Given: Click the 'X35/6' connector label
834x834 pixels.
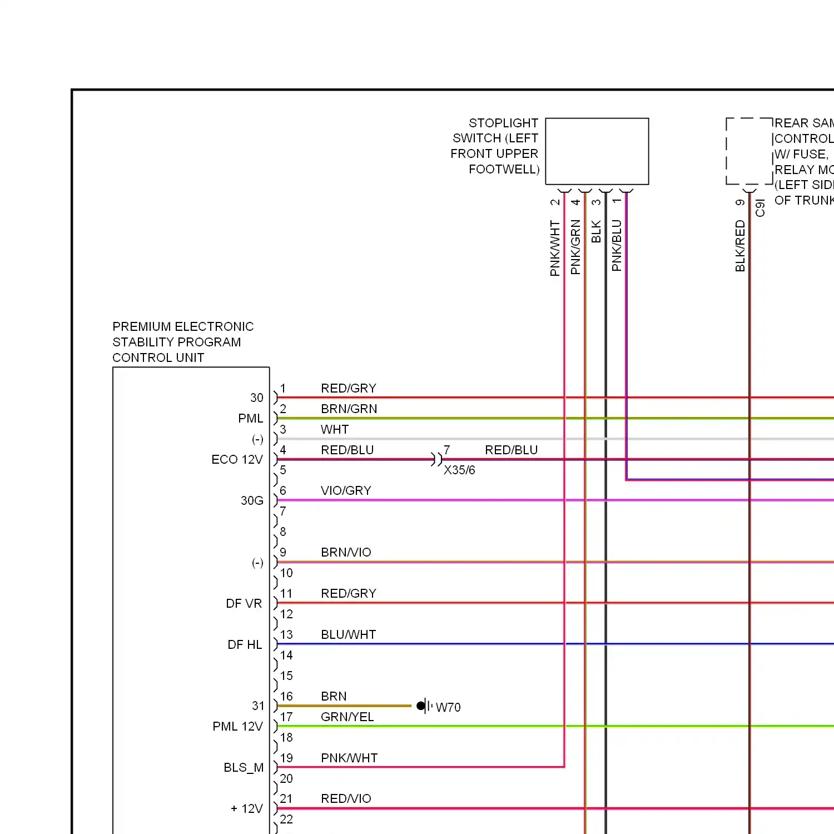Looking at the screenshot, I should click(x=459, y=470).
